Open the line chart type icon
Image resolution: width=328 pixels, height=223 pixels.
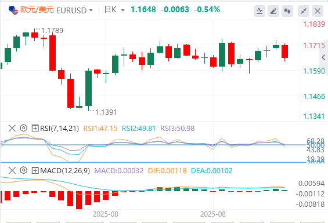pyautogui.click(x=259, y=11)
